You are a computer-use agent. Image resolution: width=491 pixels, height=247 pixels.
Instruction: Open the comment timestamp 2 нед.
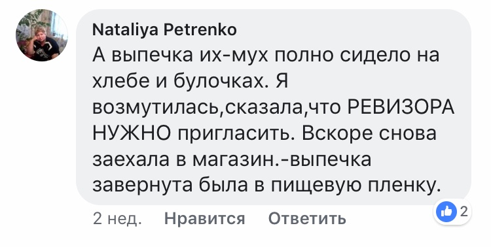117,218
